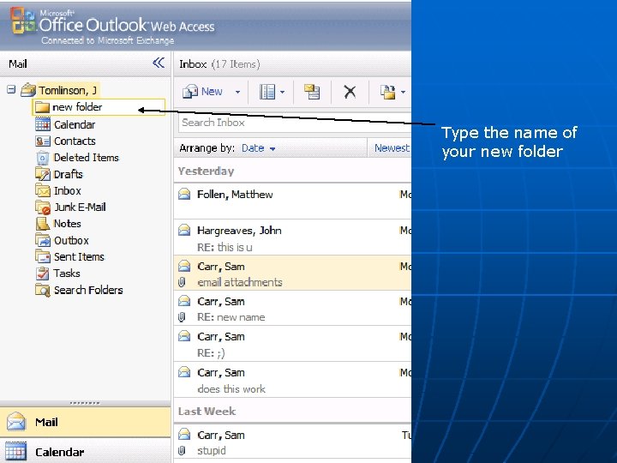Select the Tomlinson, J mailbox root
This screenshot has width=617, height=463.
pyautogui.click(x=68, y=91)
